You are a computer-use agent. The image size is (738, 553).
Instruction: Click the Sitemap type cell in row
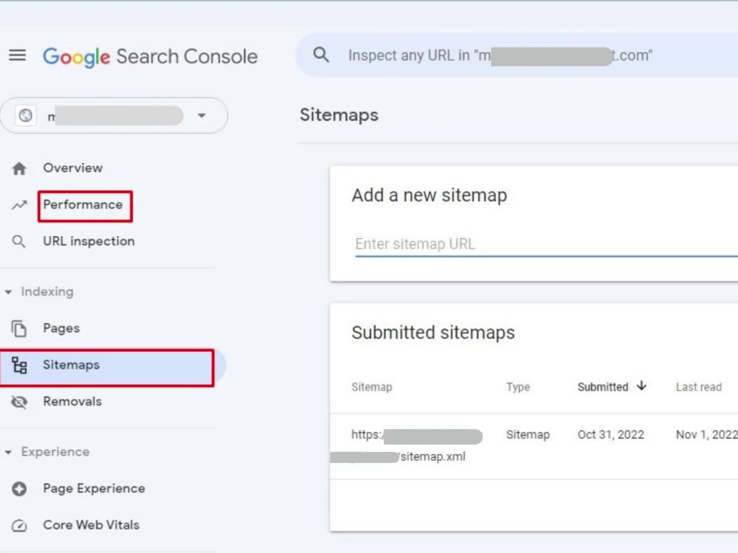(x=528, y=434)
